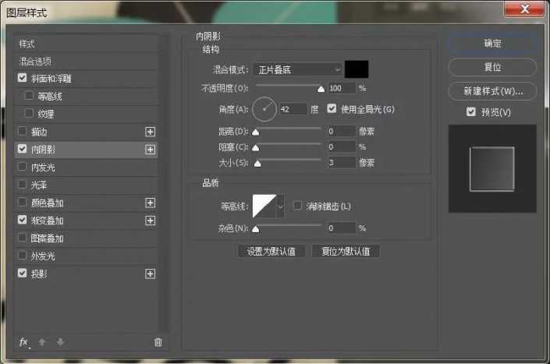
Task: Click the plus icon beside 颜色叠加
Action: [151, 203]
